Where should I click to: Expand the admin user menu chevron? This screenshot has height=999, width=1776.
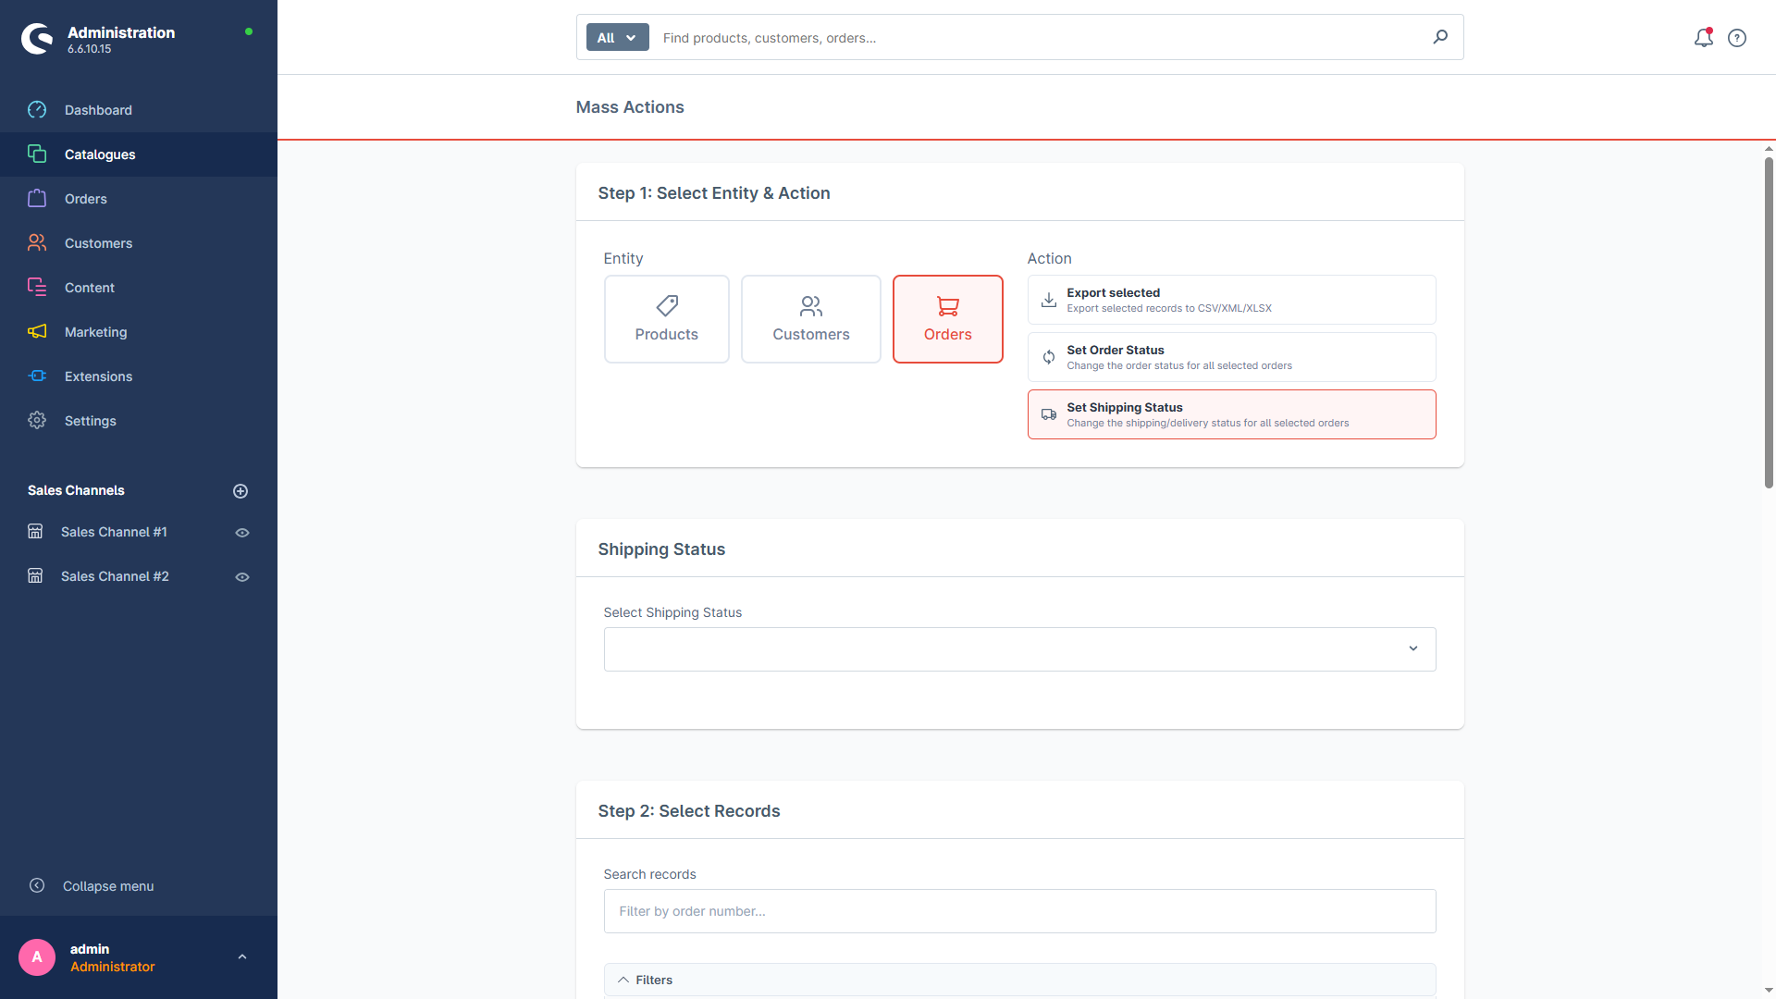click(x=242, y=957)
